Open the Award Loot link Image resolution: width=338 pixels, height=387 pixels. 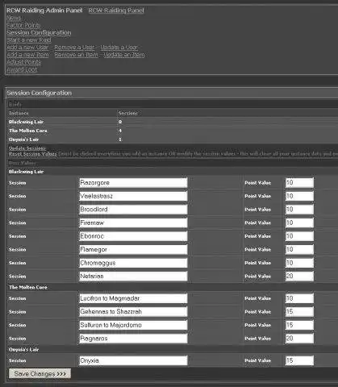coord(22,69)
